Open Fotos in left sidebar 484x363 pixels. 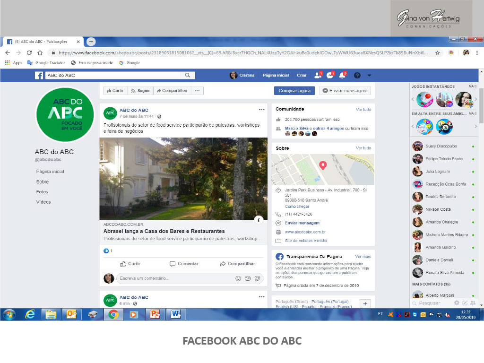[42, 192]
